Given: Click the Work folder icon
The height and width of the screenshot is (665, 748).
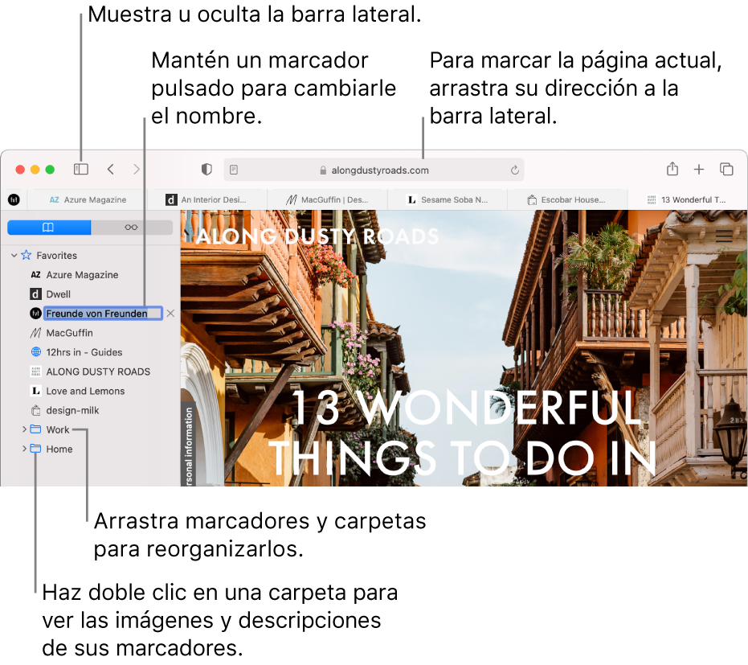Looking at the screenshot, I should (x=36, y=429).
